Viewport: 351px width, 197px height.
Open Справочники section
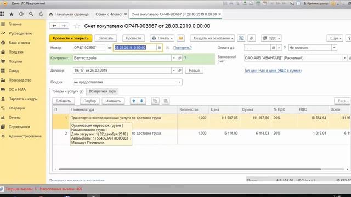(x=19, y=127)
